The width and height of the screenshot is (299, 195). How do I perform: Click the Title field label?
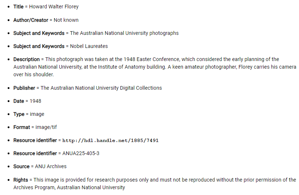pos(18,7)
